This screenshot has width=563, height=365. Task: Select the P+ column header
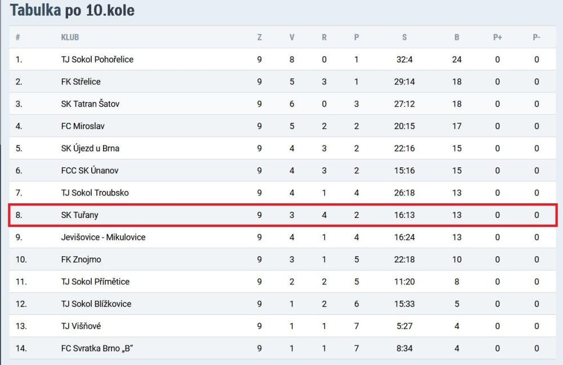click(497, 37)
